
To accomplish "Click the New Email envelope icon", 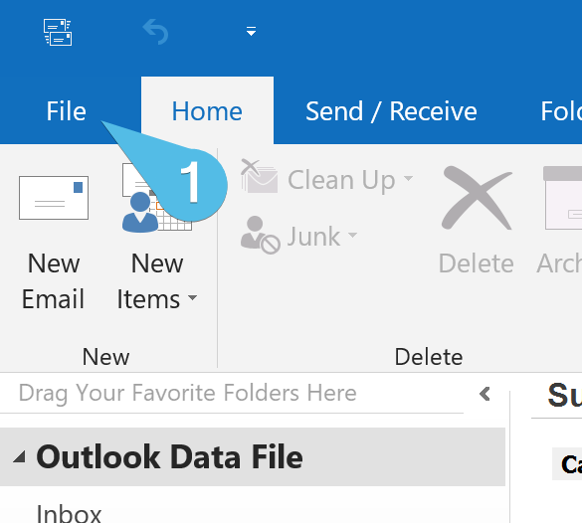I will [x=54, y=198].
